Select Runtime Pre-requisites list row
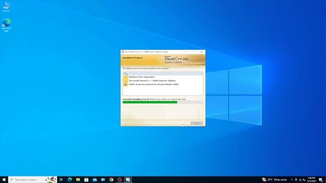The image size is (326, 183). coord(163,77)
